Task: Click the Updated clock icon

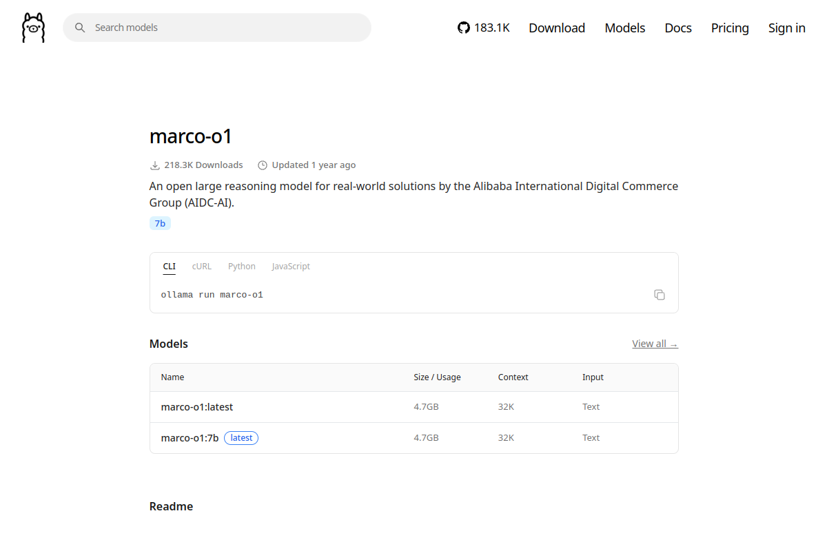Action: point(262,165)
